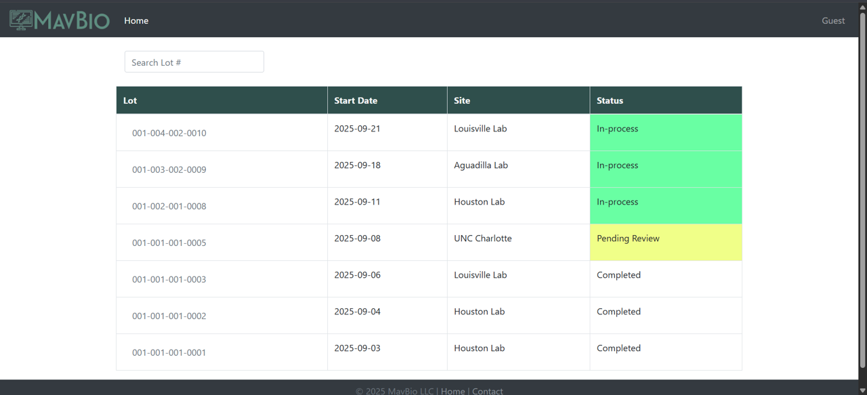Click green In-process status for Louisville Lab
This screenshot has height=395, width=867.
[665, 132]
